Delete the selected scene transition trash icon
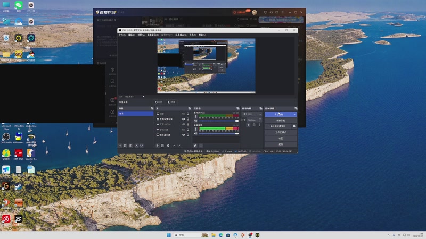426x239 pixels. (254, 125)
